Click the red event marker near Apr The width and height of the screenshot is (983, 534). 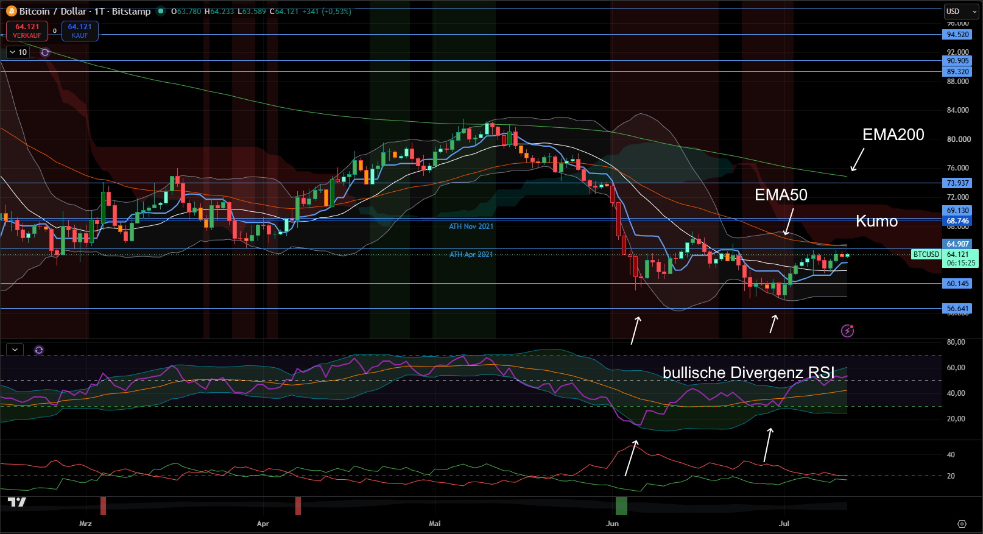click(x=298, y=505)
